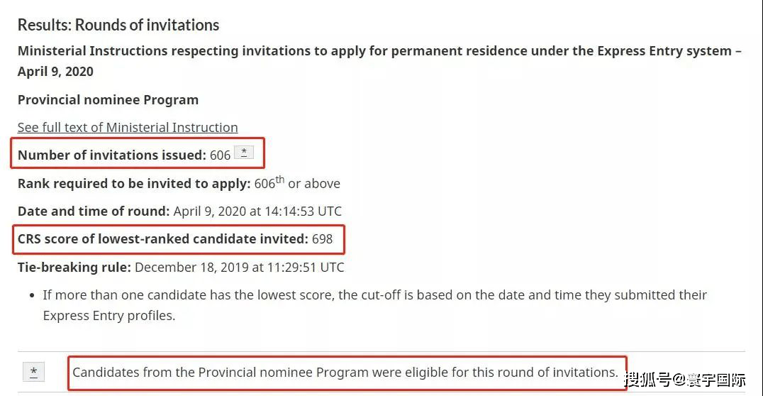Click the bullet text about the cut-off rule

[x=374, y=305]
